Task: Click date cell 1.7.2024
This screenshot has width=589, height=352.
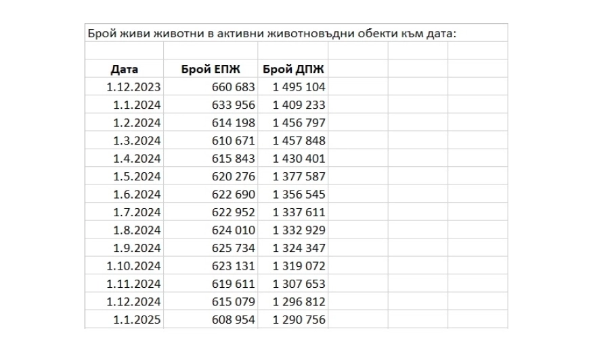Action: 137,212
